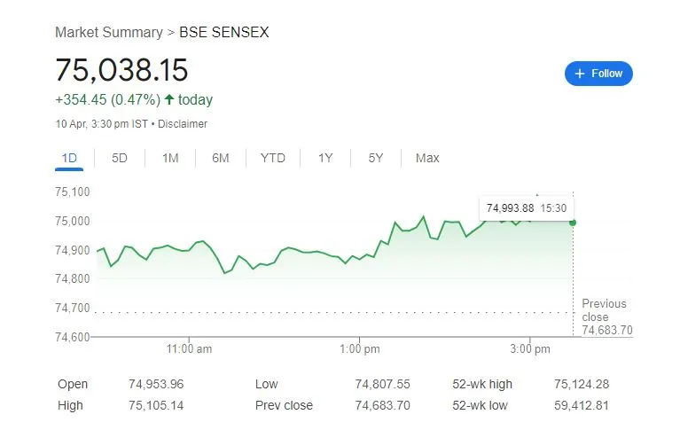Click the 75,038.15 index value
Image resolution: width=680 pixels, height=430 pixels.
click(122, 70)
